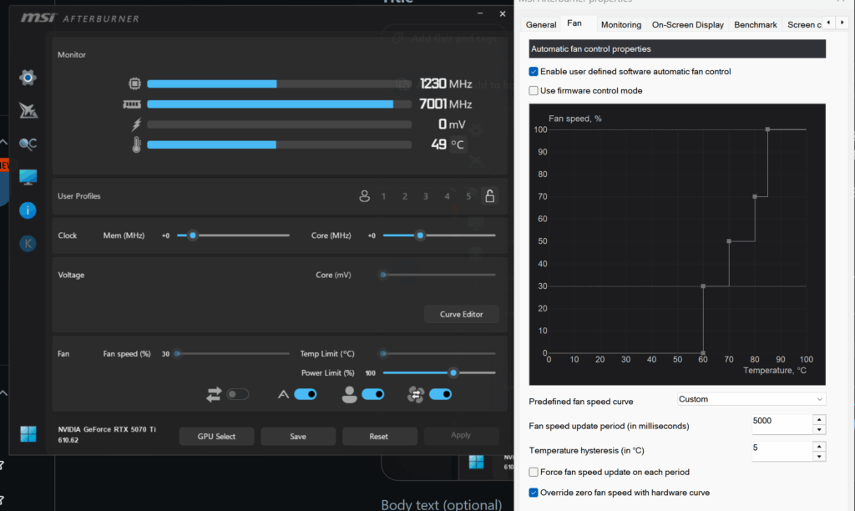Switch to the On-Screen Display tab
The height and width of the screenshot is (511, 855).
click(x=688, y=24)
